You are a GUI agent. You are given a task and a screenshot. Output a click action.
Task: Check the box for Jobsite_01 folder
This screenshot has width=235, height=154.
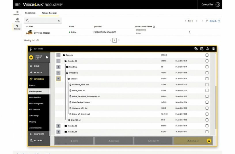coord(207,61)
